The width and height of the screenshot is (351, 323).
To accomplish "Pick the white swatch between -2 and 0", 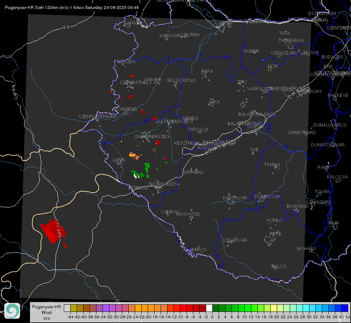I will (209, 308).
